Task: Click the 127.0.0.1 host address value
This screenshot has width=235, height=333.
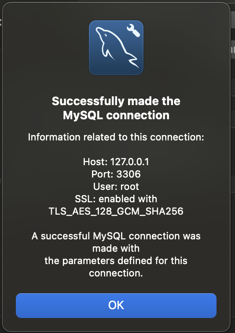Action: tap(129, 162)
